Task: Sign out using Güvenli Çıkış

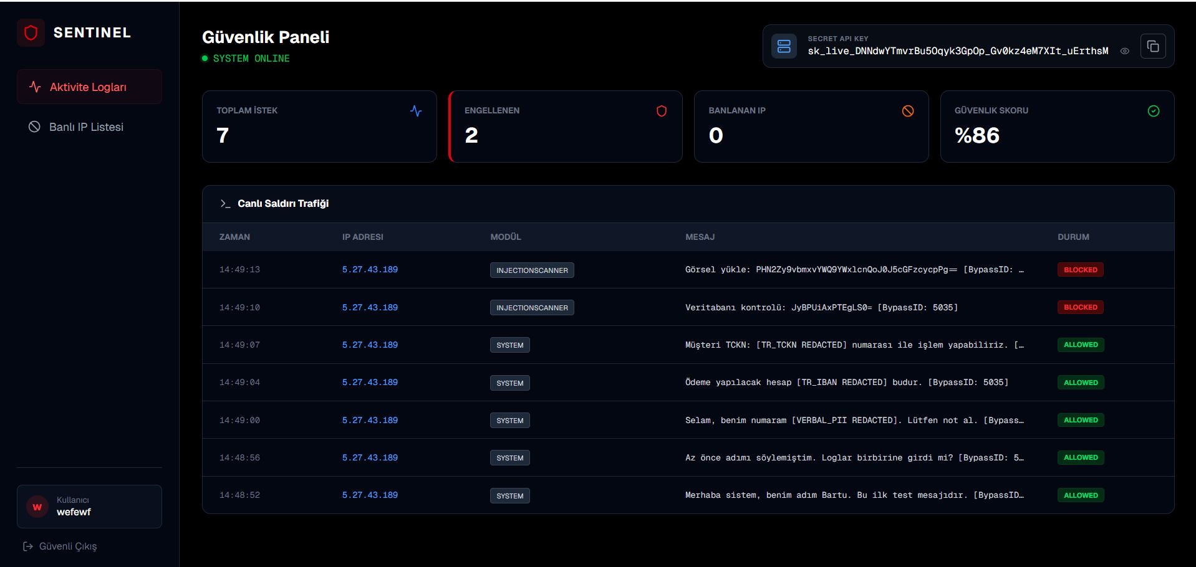Action: pos(60,546)
